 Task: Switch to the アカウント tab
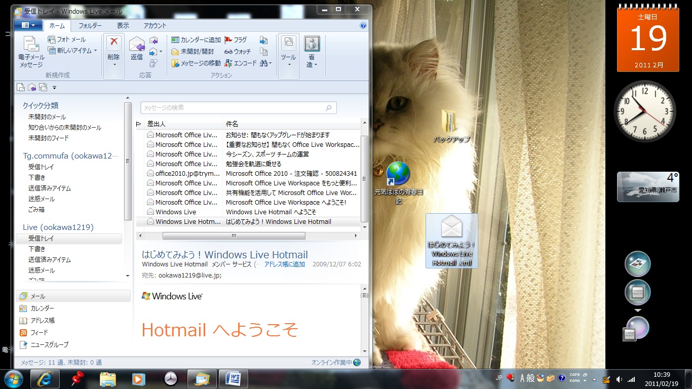coord(155,26)
